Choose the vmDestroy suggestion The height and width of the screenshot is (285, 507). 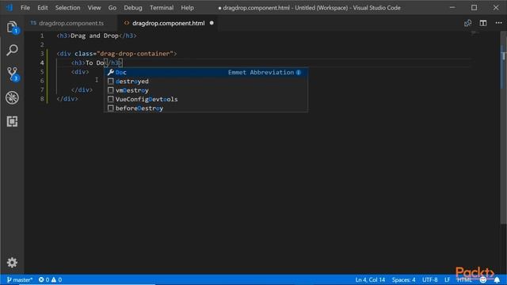tap(206, 90)
